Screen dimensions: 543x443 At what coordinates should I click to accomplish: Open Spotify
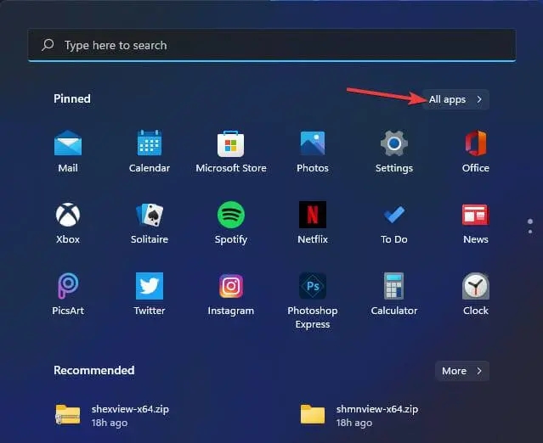pos(231,223)
